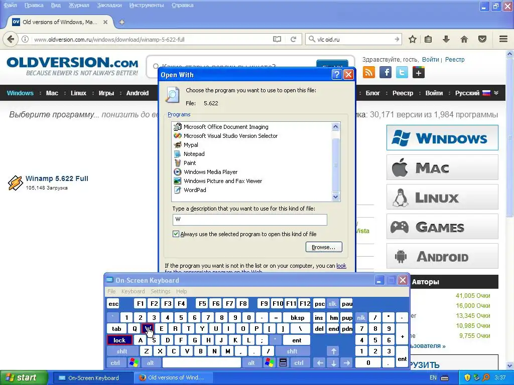The image size is (514, 385).
Task: Select Microsoft Office Document Imaging program
Action: pos(225,127)
